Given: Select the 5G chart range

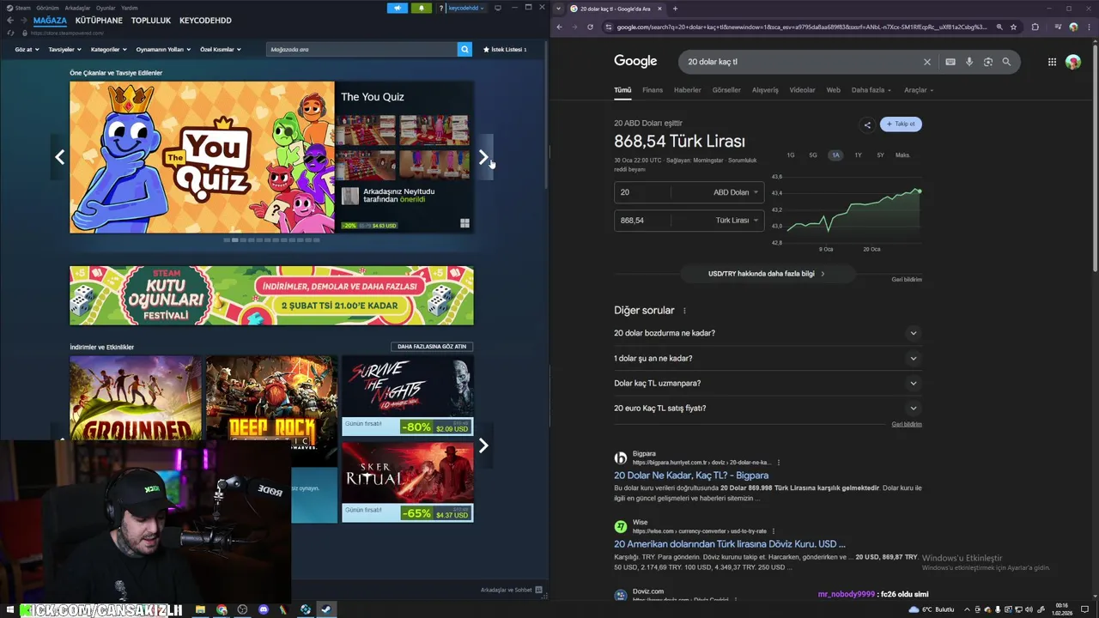Looking at the screenshot, I should click(813, 155).
